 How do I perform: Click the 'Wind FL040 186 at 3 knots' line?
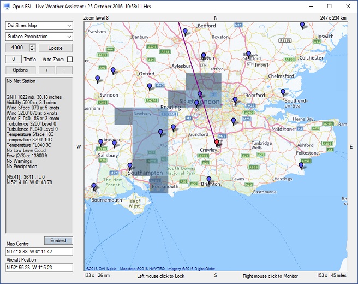click(x=33, y=119)
